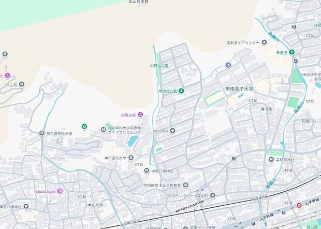Click the green star marker east of 保久良神社参道
This screenshot has width=321, height=229.
[84, 126]
